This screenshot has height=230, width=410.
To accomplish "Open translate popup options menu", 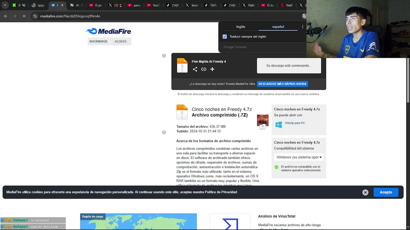I will (303, 27).
